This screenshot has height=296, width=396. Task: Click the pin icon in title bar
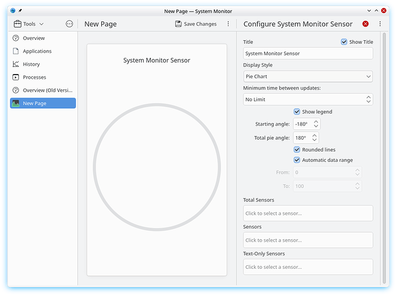20,11
